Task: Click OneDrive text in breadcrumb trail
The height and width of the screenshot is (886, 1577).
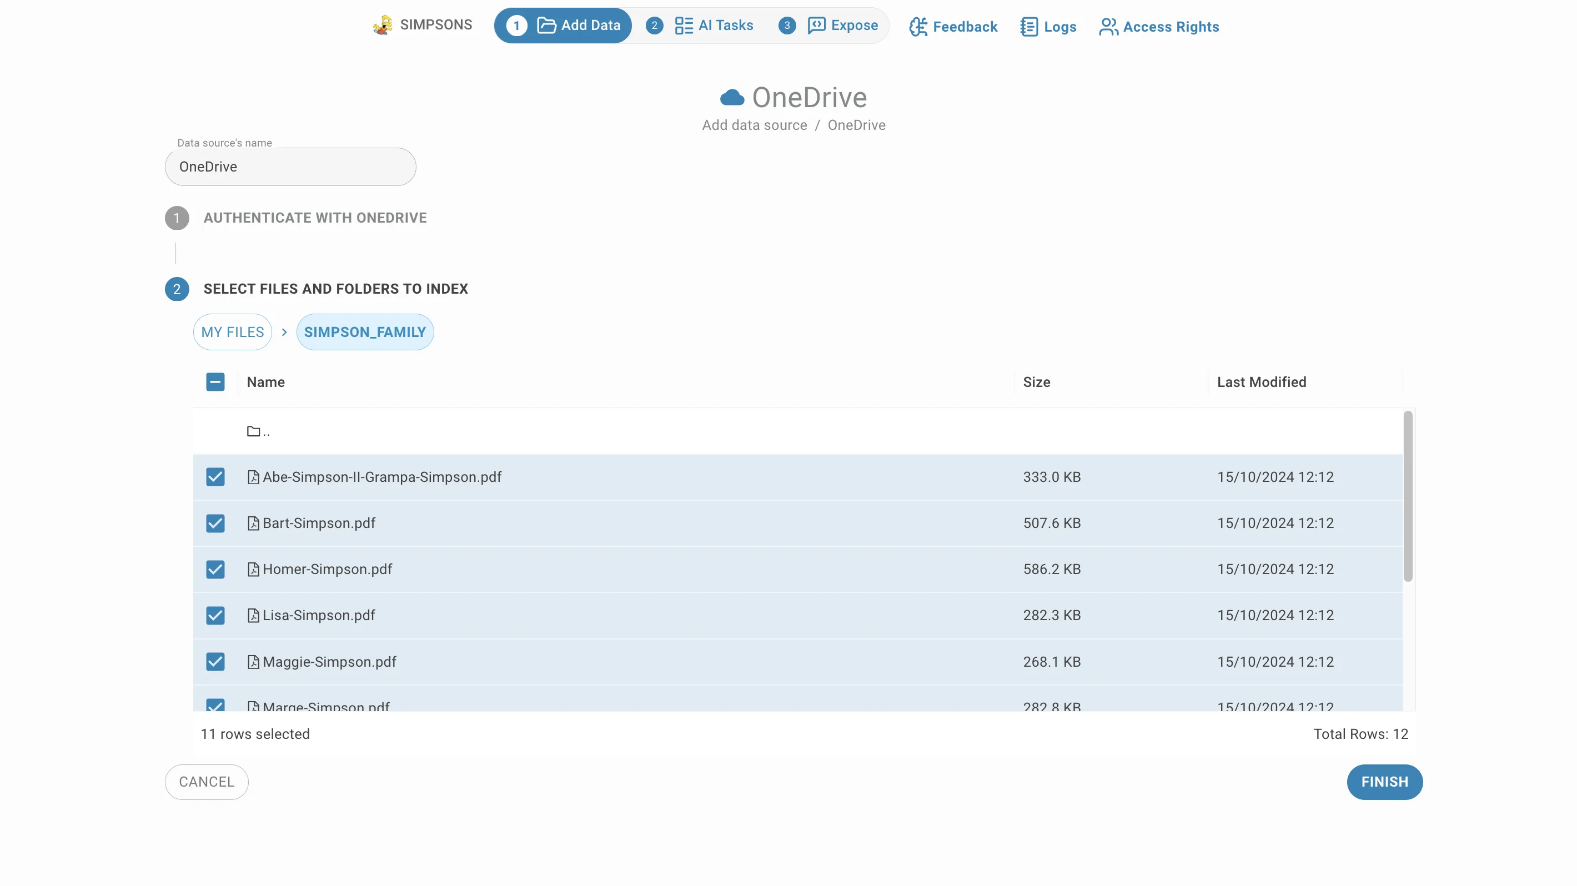Action: [856, 125]
